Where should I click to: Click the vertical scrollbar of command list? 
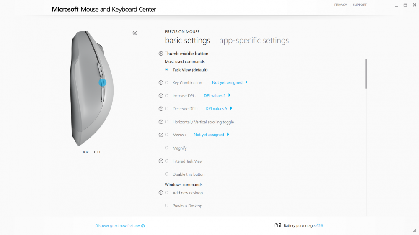tap(366, 74)
